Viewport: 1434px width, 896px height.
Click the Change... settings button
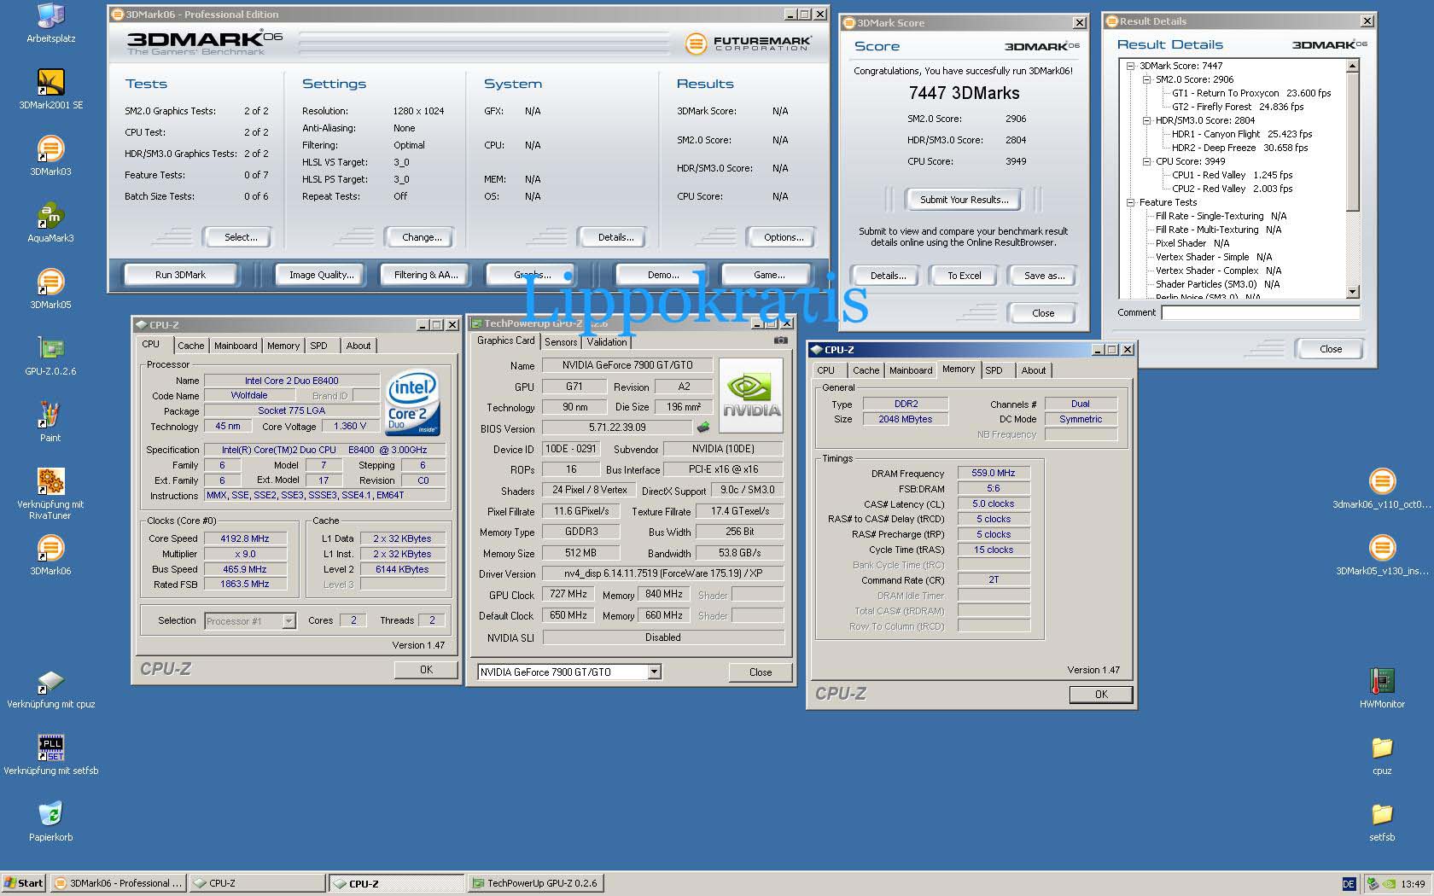coord(422,237)
